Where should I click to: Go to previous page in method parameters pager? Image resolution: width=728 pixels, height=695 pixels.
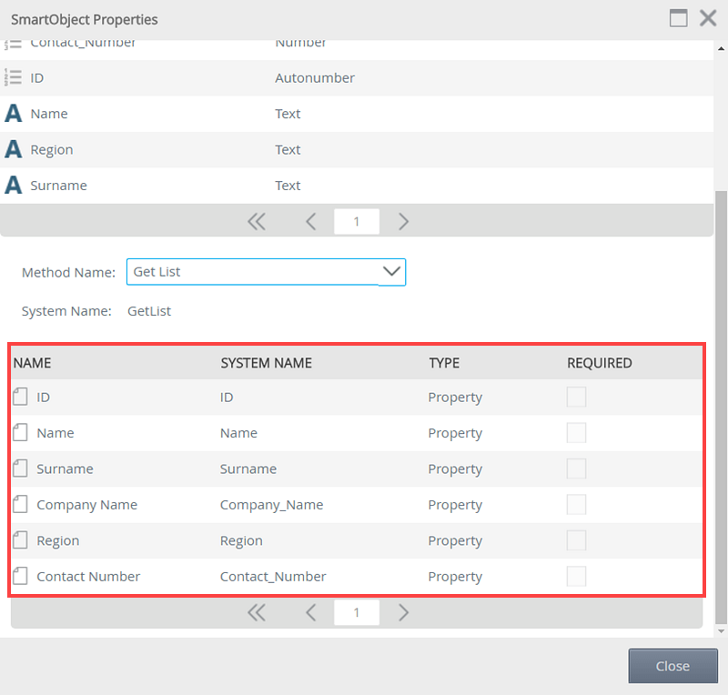pos(311,612)
